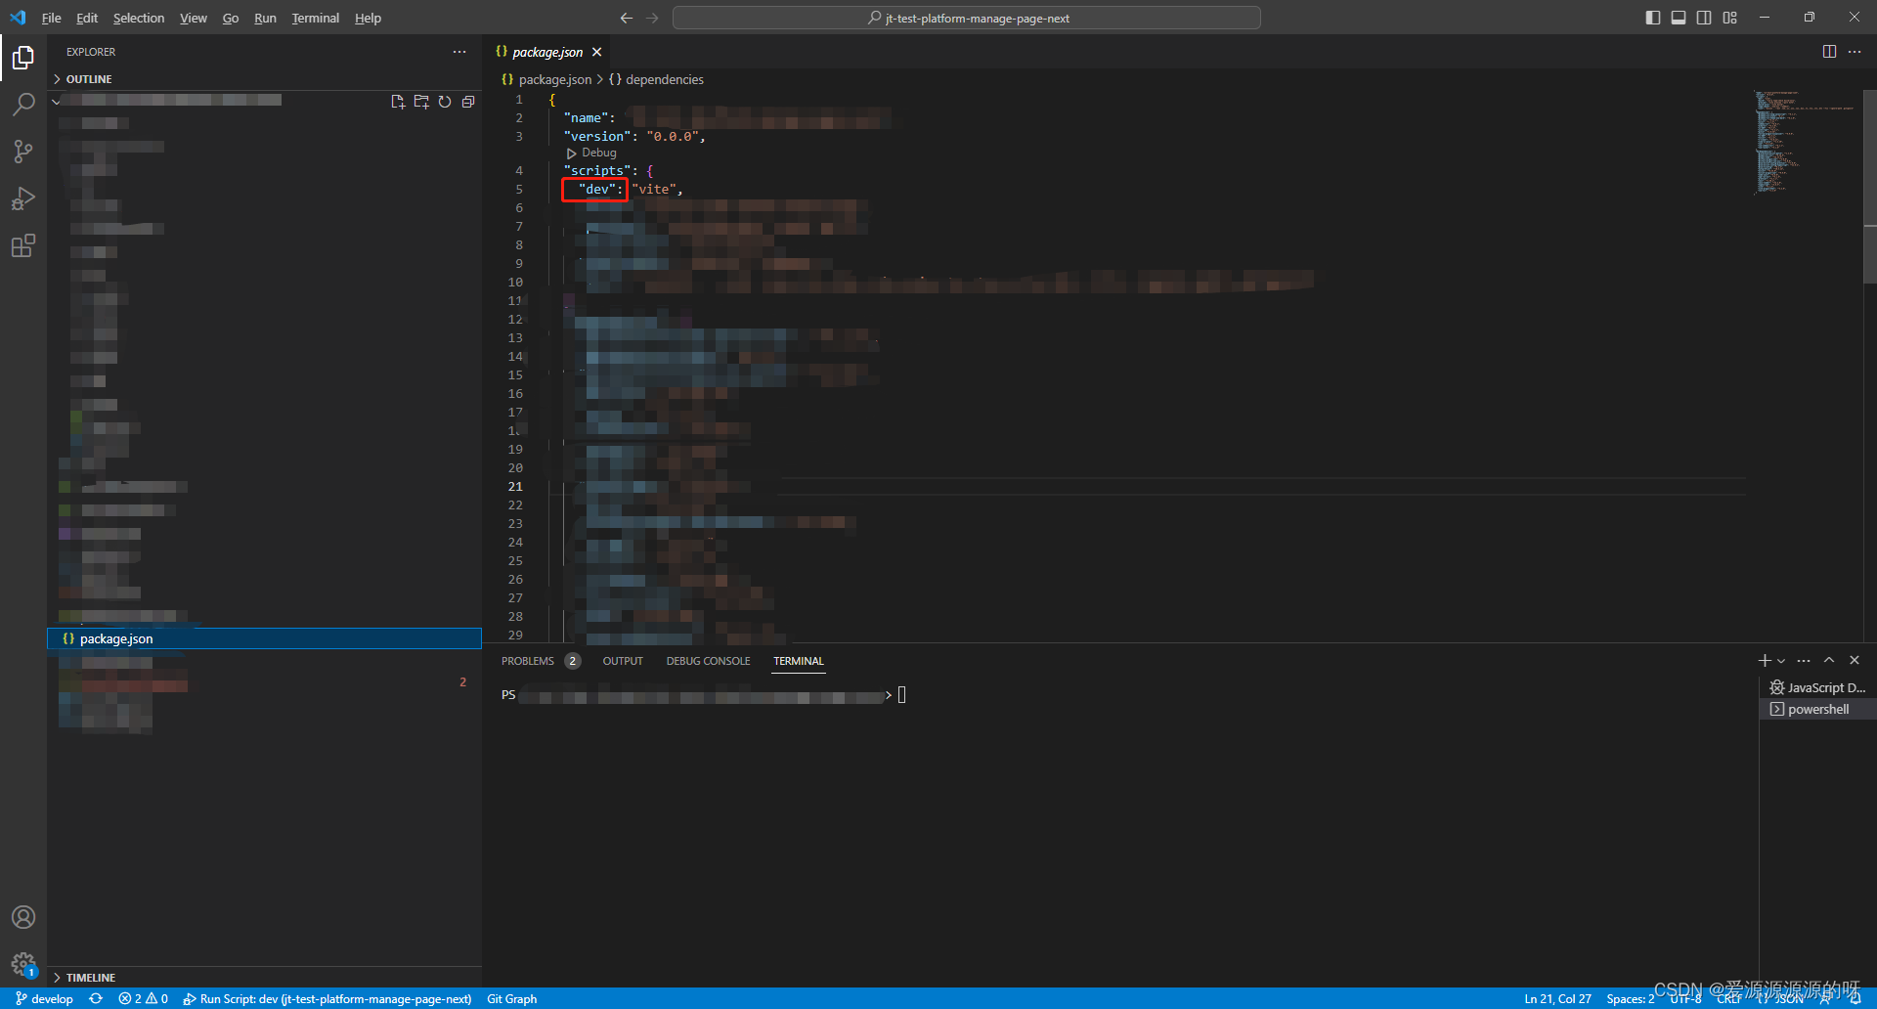
Task: Switch to the OUTPUT tab
Action: pyautogui.click(x=623, y=661)
